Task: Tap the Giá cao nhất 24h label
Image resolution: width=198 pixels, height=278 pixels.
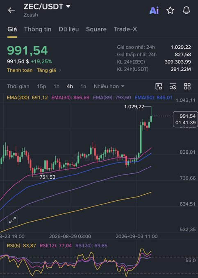Action: tap(136, 47)
